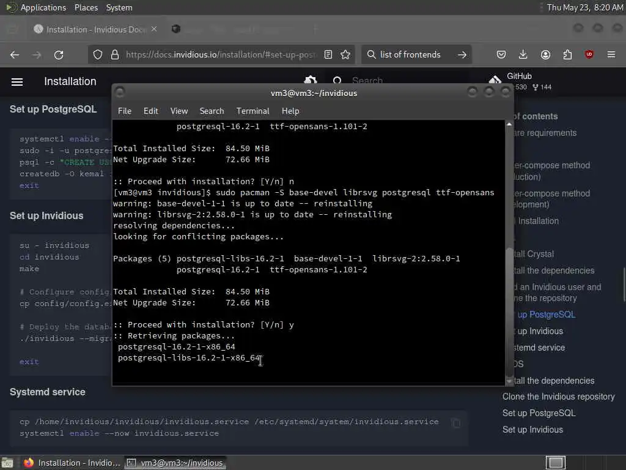This screenshot has height=470, width=626.
Task: Open the terminal View menu
Action: 179,111
